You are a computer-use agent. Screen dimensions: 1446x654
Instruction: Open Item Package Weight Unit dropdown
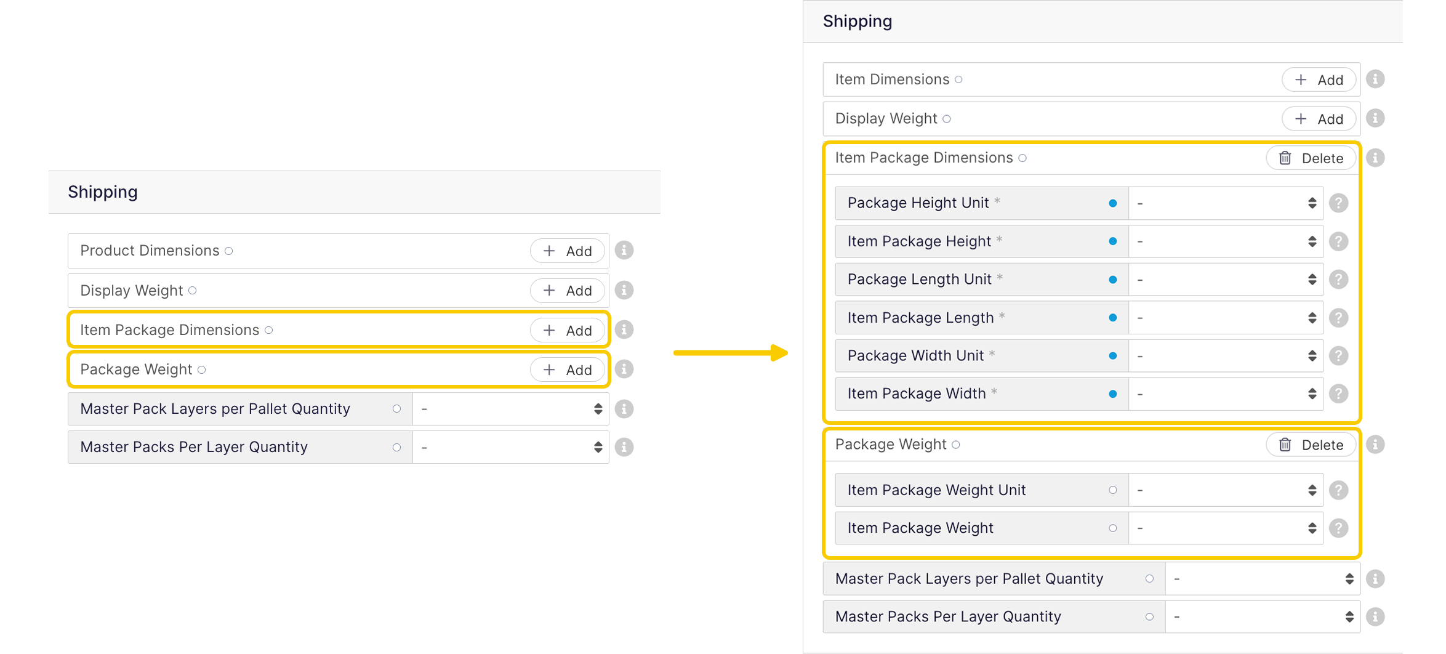[x=1226, y=490]
